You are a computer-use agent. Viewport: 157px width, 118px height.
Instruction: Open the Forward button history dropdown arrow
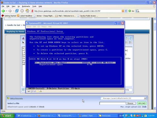click(x=14, y=11)
